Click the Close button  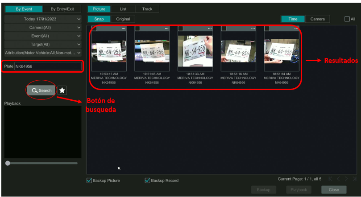click(334, 189)
